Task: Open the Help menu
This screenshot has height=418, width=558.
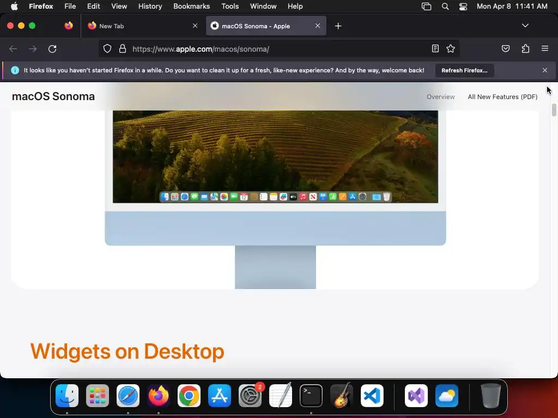Action: tap(295, 6)
